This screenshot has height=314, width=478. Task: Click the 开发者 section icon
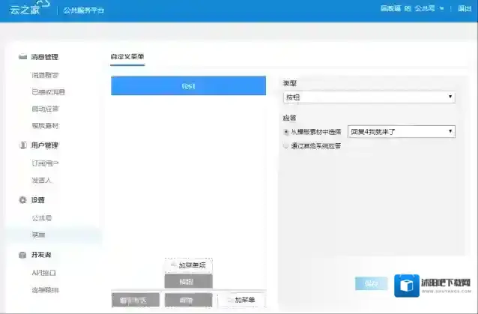(x=22, y=256)
